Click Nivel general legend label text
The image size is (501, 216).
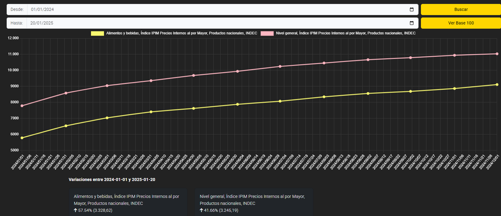[x=346, y=33]
